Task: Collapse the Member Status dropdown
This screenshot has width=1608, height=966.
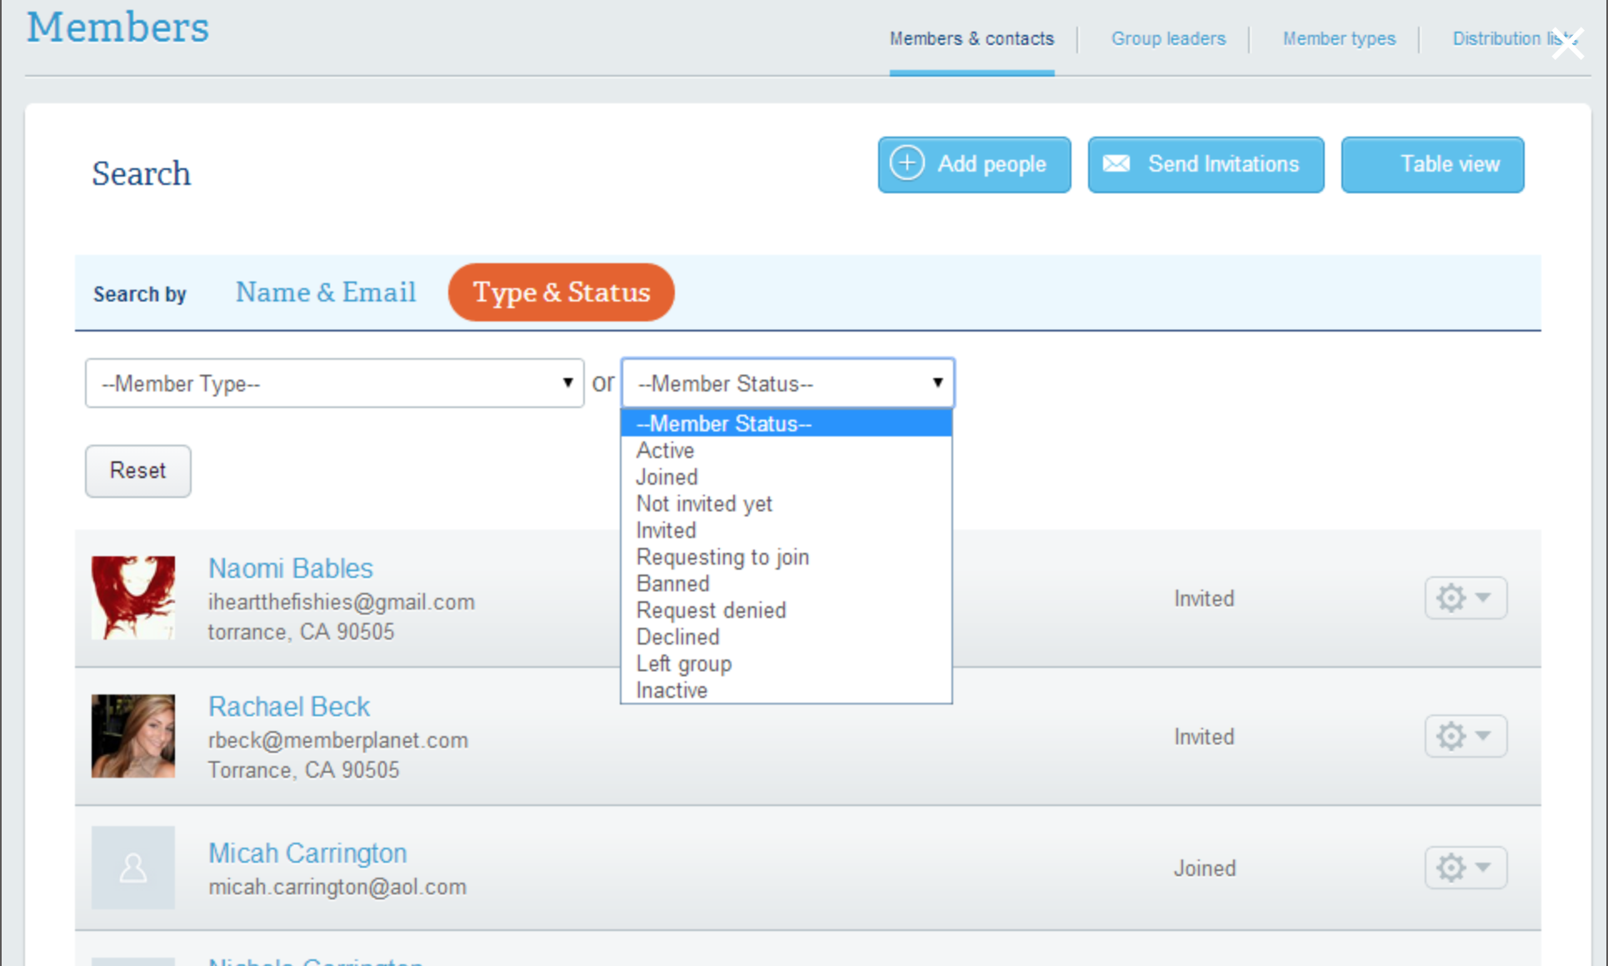Action: (x=787, y=383)
